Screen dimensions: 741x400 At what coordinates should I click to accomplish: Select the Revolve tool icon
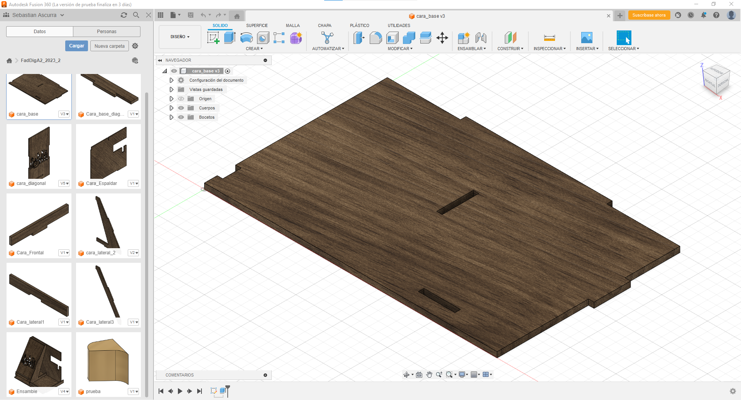246,38
